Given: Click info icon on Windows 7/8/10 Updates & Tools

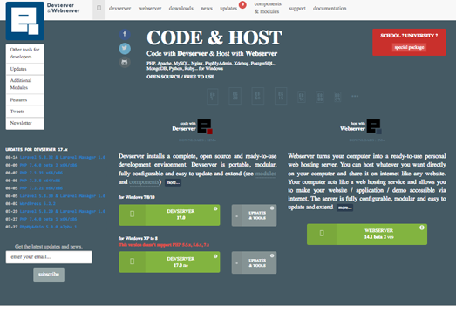Looking at the screenshot, I should [x=272, y=208].
